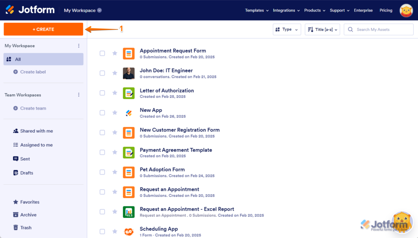Open the Products menu

312,10
